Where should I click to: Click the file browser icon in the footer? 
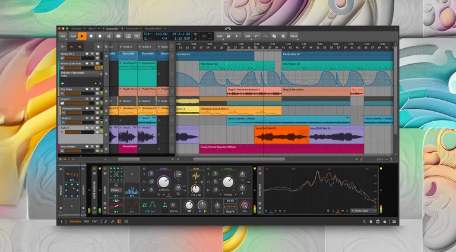point(370,222)
